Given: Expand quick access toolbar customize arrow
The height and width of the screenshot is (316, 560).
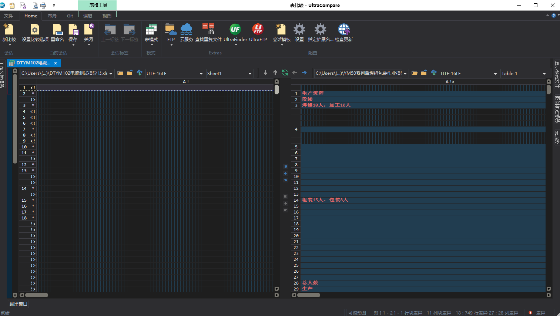Looking at the screenshot, I should tap(54, 6).
